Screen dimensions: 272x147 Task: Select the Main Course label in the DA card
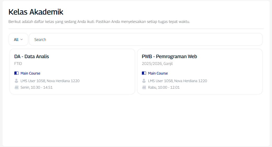click(31, 73)
